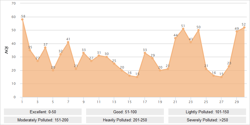Click the data point labeled 37

pyautogui.click(x=45, y=47)
